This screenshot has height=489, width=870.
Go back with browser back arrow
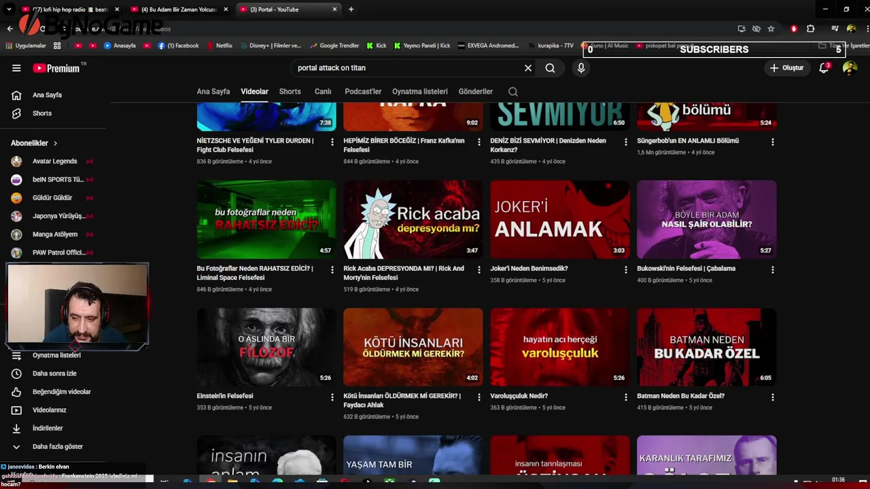(x=10, y=29)
